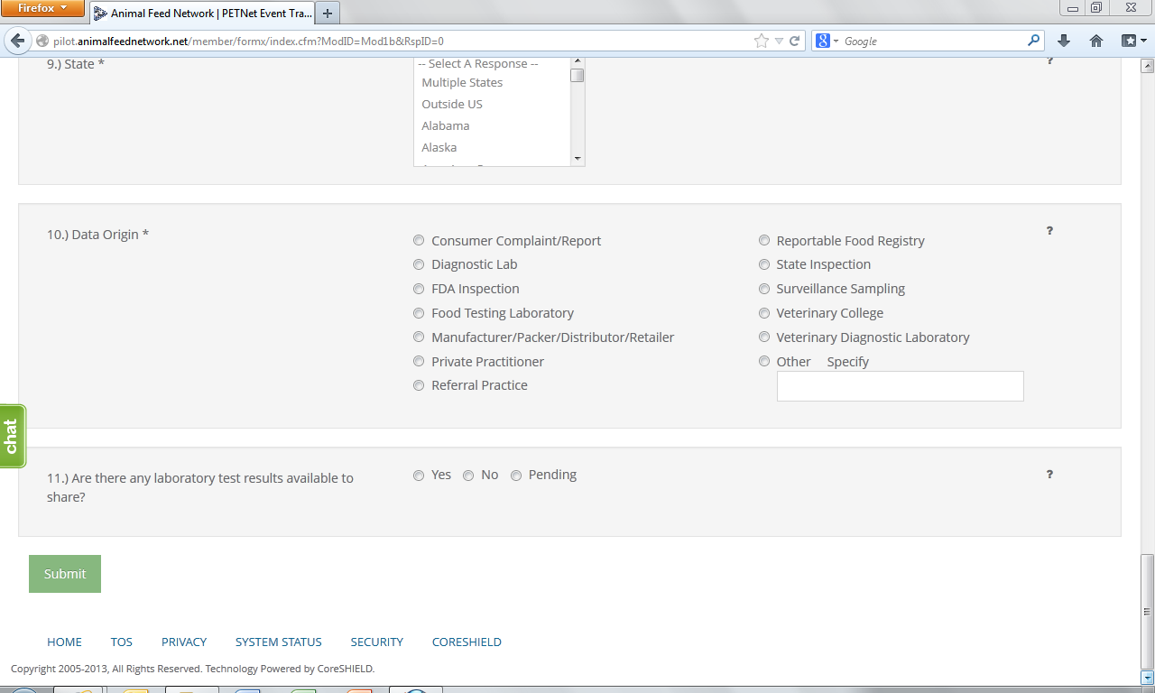Select '-- Select A Response --' state entry
Screen dimensions: 1155x693
(x=492, y=64)
